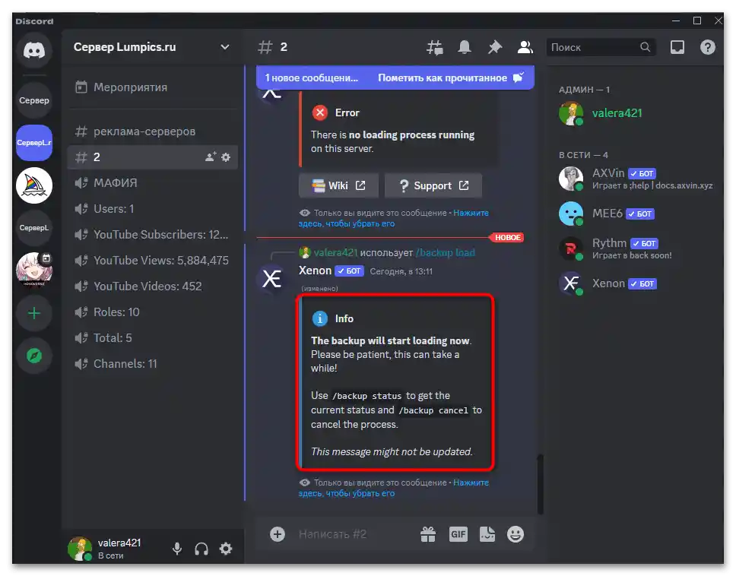Open valera421 in members list
This screenshot has height=576, width=736.
pyautogui.click(x=636, y=113)
